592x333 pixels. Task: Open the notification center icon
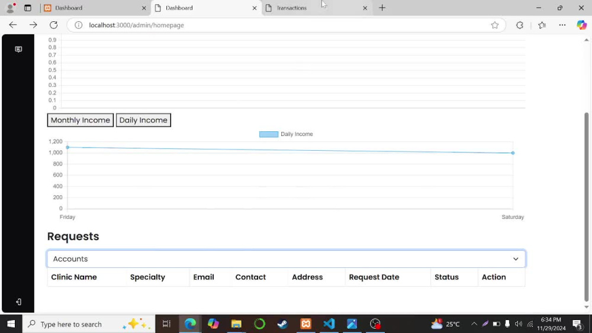point(577,324)
